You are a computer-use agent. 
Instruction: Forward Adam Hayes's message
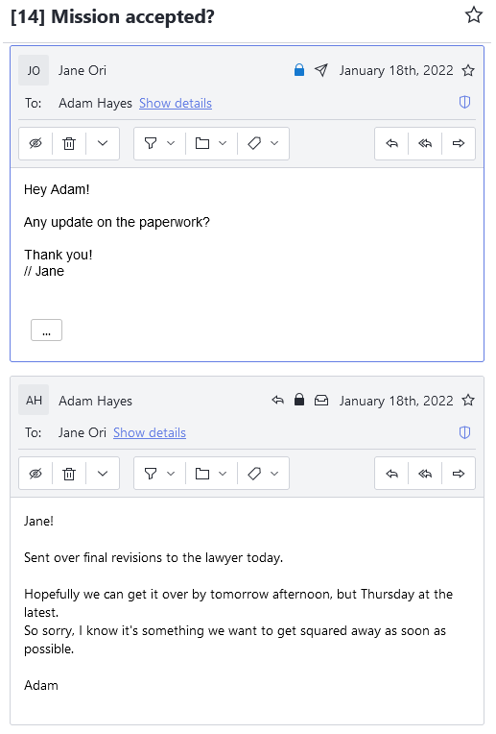(459, 474)
